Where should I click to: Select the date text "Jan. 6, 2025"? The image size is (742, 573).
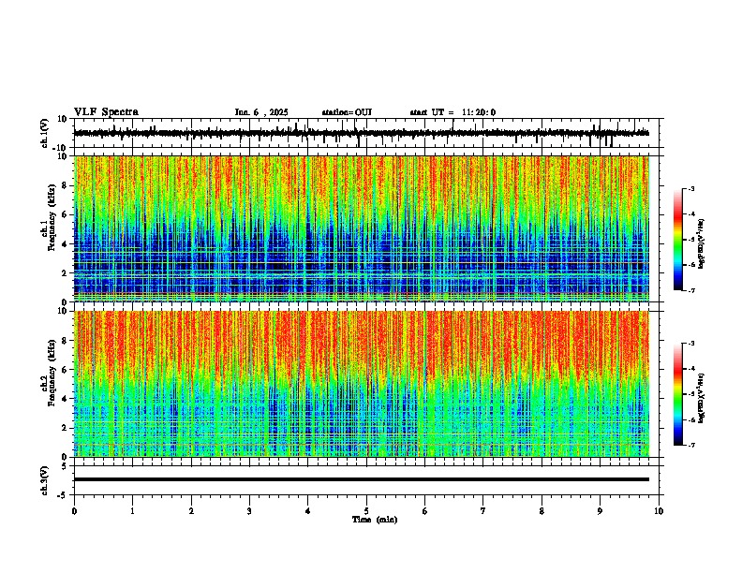pyautogui.click(x=261, y=112)
